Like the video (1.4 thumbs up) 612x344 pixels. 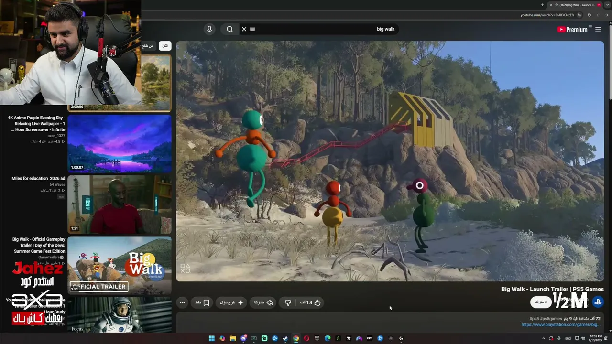click(x=310, y=302)
